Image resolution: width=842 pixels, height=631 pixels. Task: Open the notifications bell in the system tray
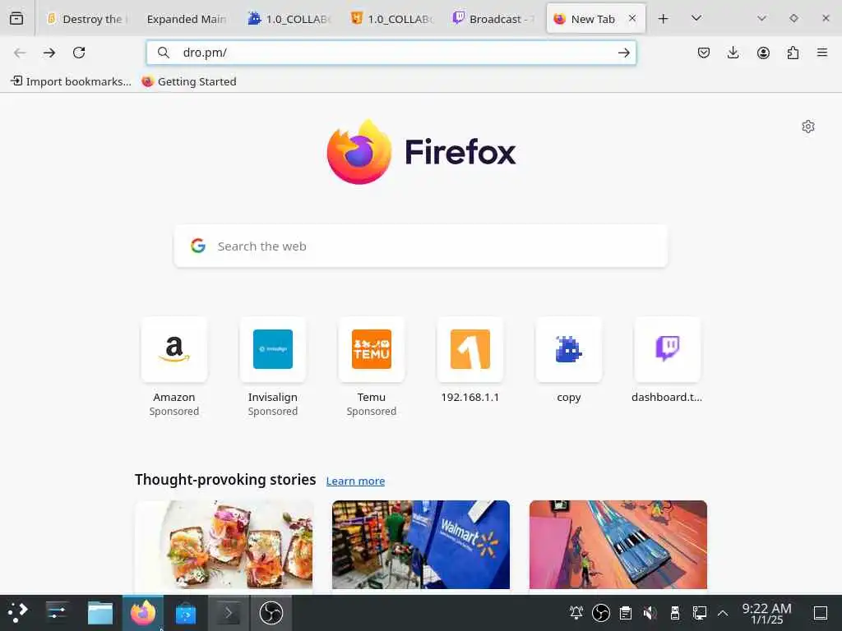click(576, 613)
